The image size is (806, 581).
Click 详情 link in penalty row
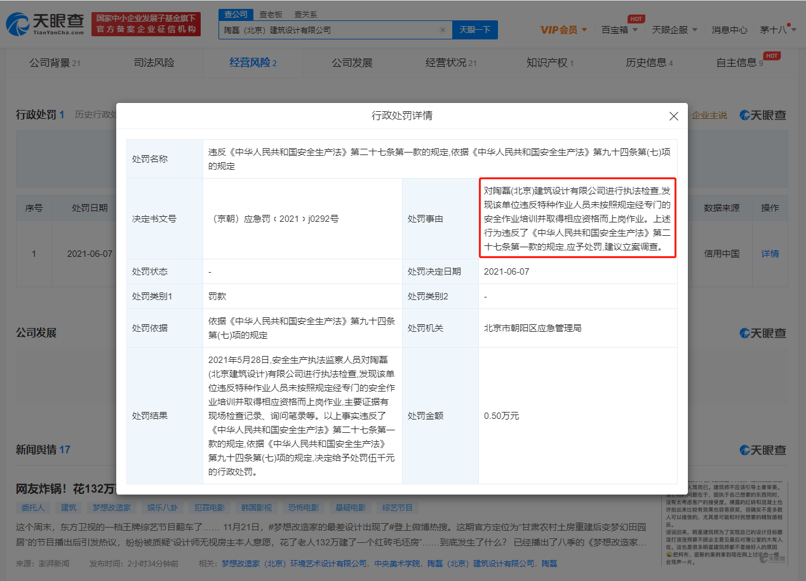click(x=770, y=254)
